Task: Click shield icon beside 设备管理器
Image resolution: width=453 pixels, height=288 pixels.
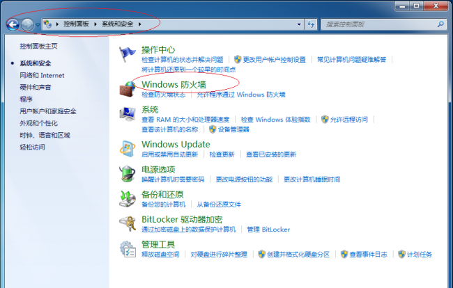Action: [x=213, y=129]
